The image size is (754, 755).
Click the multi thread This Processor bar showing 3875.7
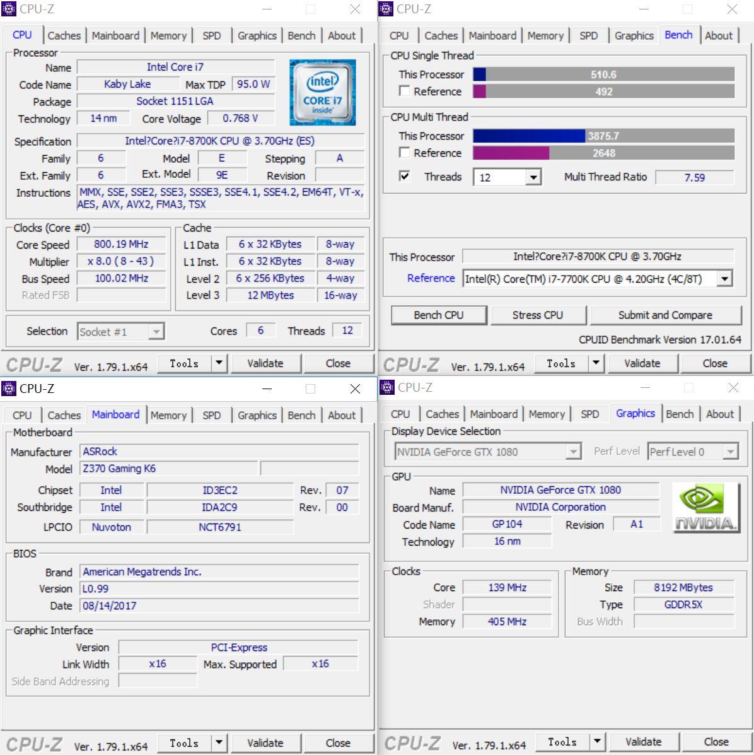tap(603, 136)
